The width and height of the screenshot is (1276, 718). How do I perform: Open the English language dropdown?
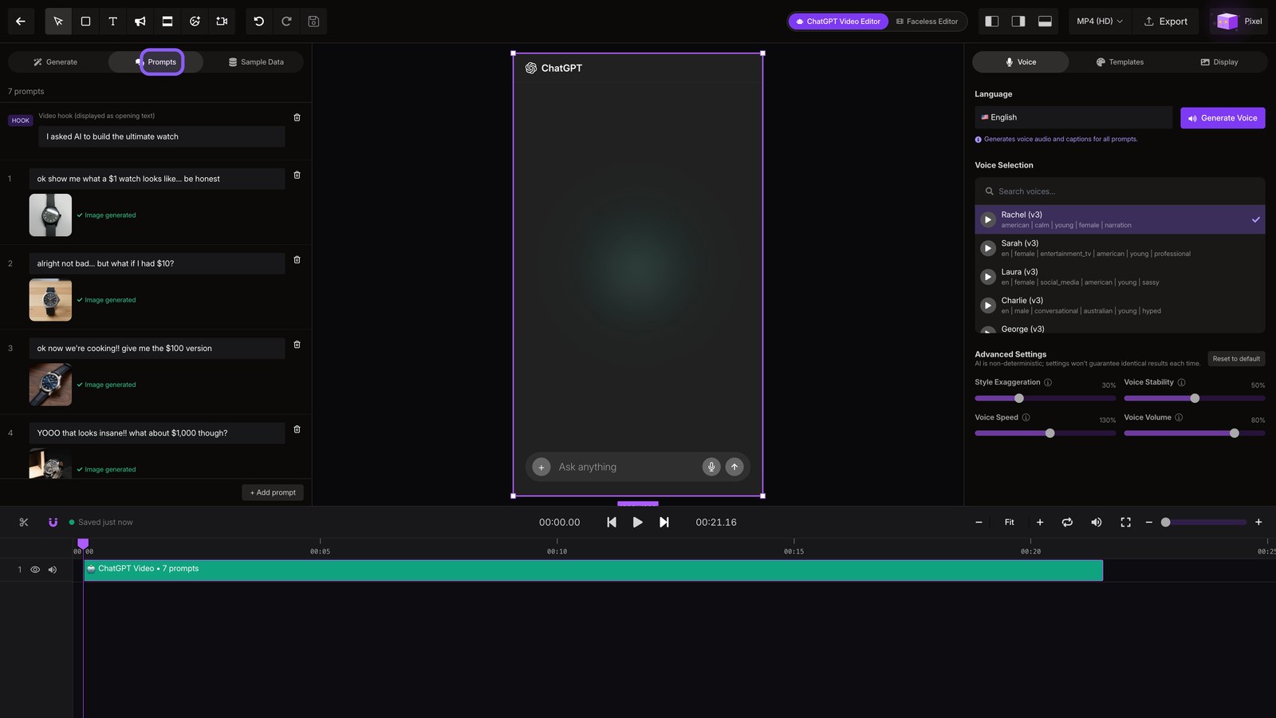[1073, 117]
